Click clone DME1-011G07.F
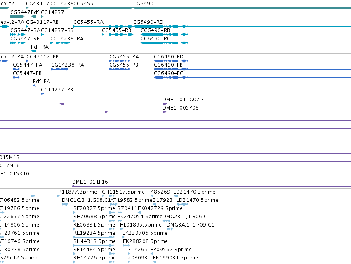The image size is (351, 264). (x=183, y=100)
